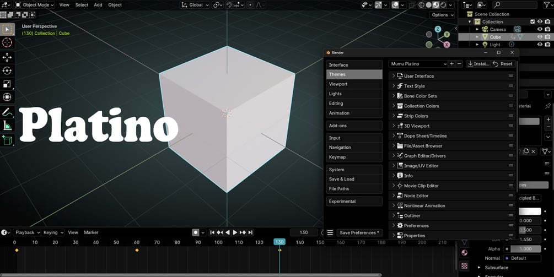
Task: Click the proportional editing icon
Action: pos(250,5)
